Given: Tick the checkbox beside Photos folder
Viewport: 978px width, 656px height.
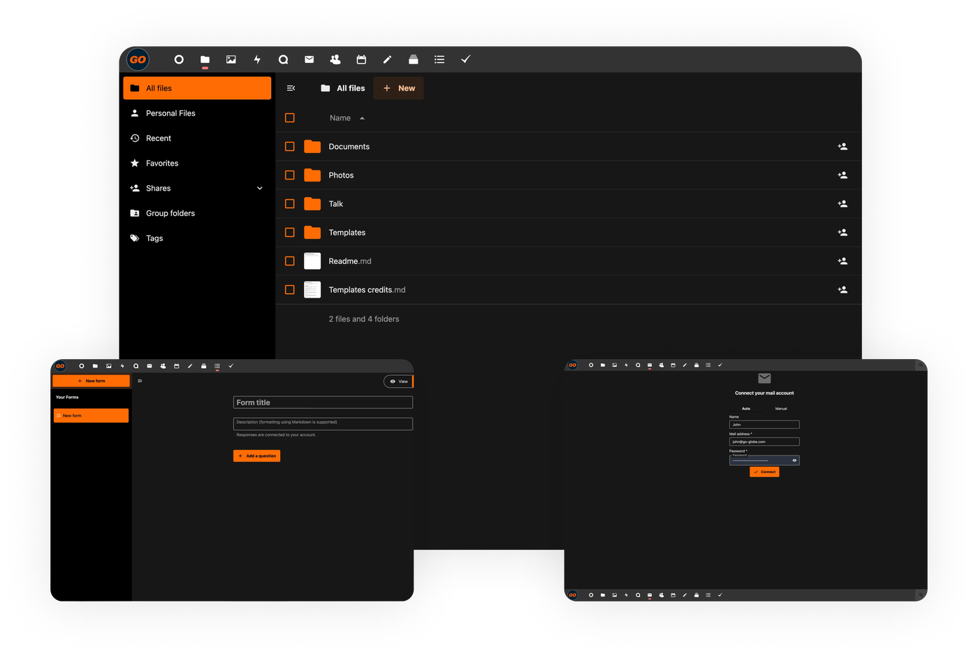Looking at the screenshot, I should (x=290, y=175).
